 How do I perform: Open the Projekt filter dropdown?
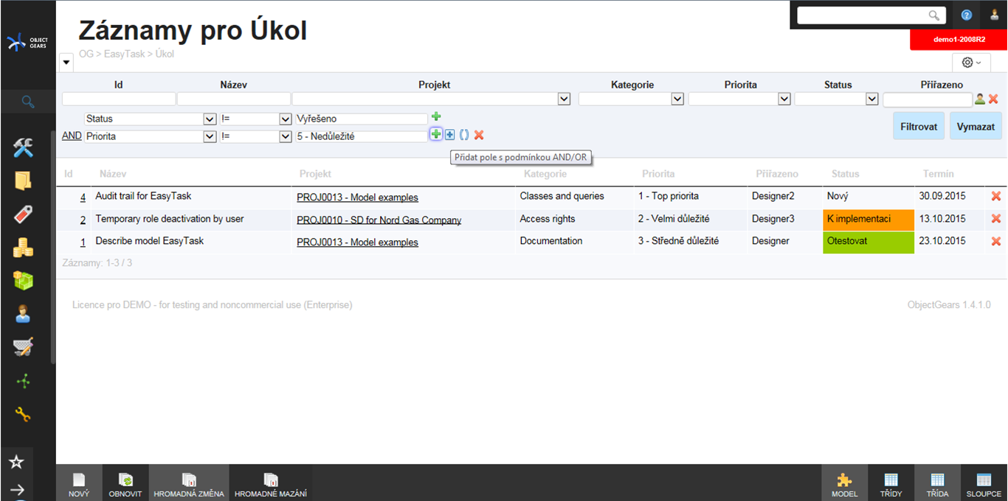click(x=565, y=99)
